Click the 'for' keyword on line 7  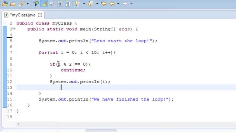43,52
